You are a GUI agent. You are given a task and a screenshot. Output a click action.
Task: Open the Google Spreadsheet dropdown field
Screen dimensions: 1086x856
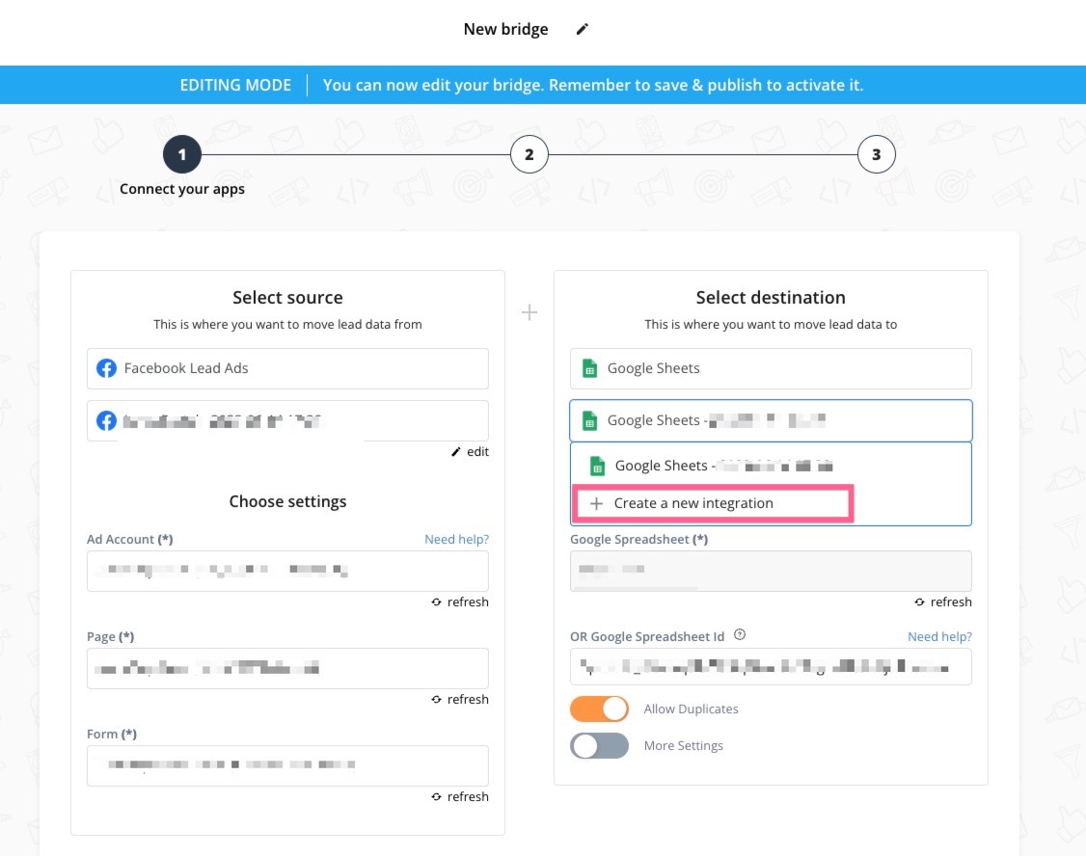click(771, 571)
